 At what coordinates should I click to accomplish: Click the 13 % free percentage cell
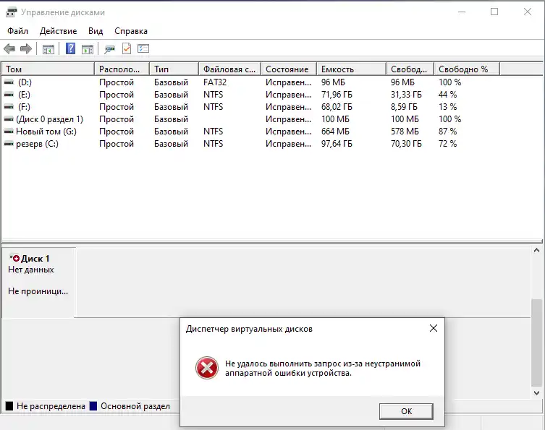(x=447, y=106)
